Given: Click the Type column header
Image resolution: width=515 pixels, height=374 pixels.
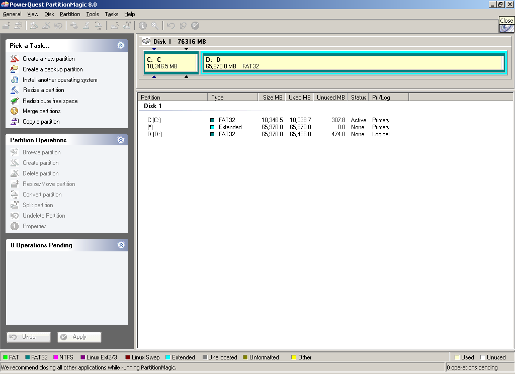Looking at the screenshot, I should 233,97.
